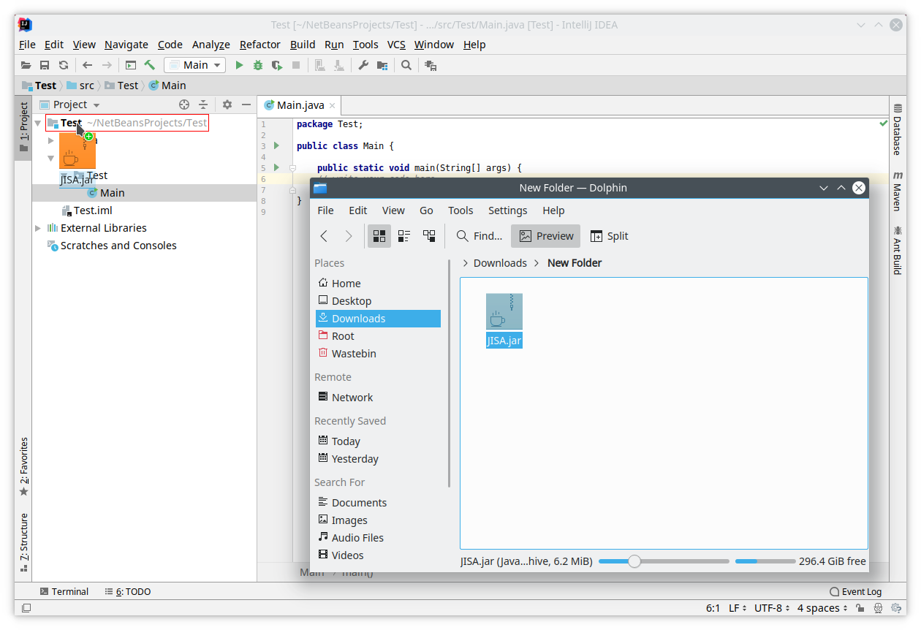Switch Dolphin to Details view mode
Screen dimensions: 921x630
(429, 236)
